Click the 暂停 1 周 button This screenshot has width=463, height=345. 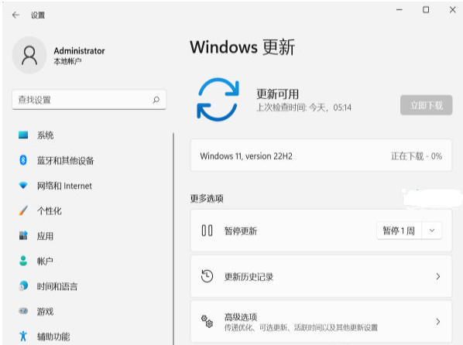point(399,231)
